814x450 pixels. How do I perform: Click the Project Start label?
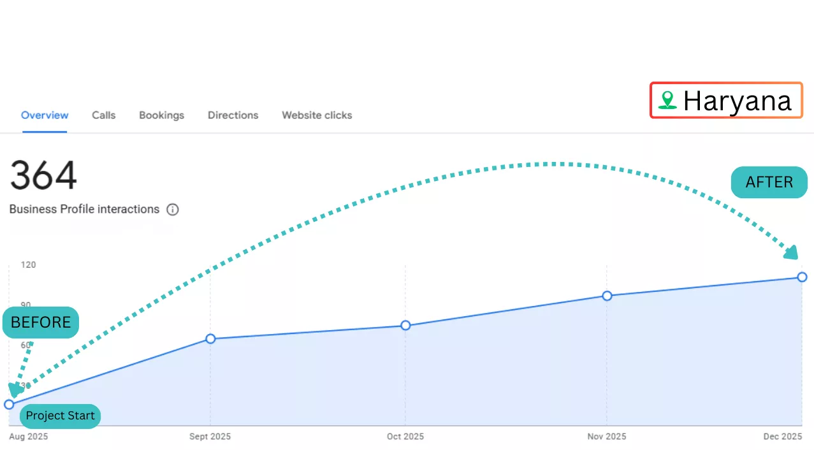60,416
